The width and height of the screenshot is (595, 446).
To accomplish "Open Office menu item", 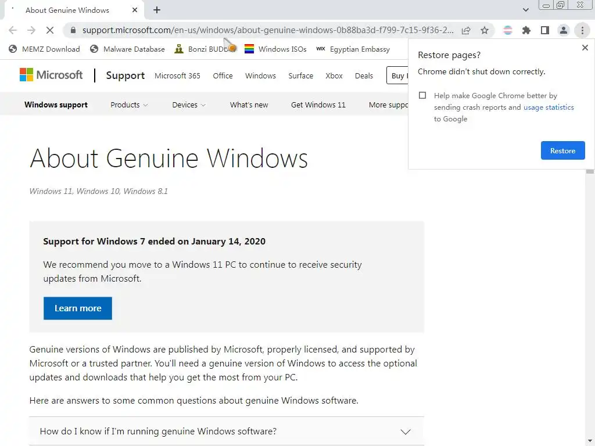I will pyautogui.click(x=223, y=76).
